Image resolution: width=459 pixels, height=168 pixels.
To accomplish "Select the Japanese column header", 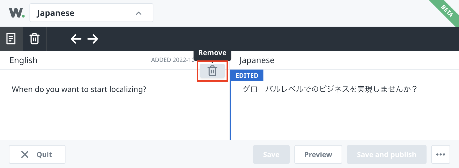I will (257, 60).
